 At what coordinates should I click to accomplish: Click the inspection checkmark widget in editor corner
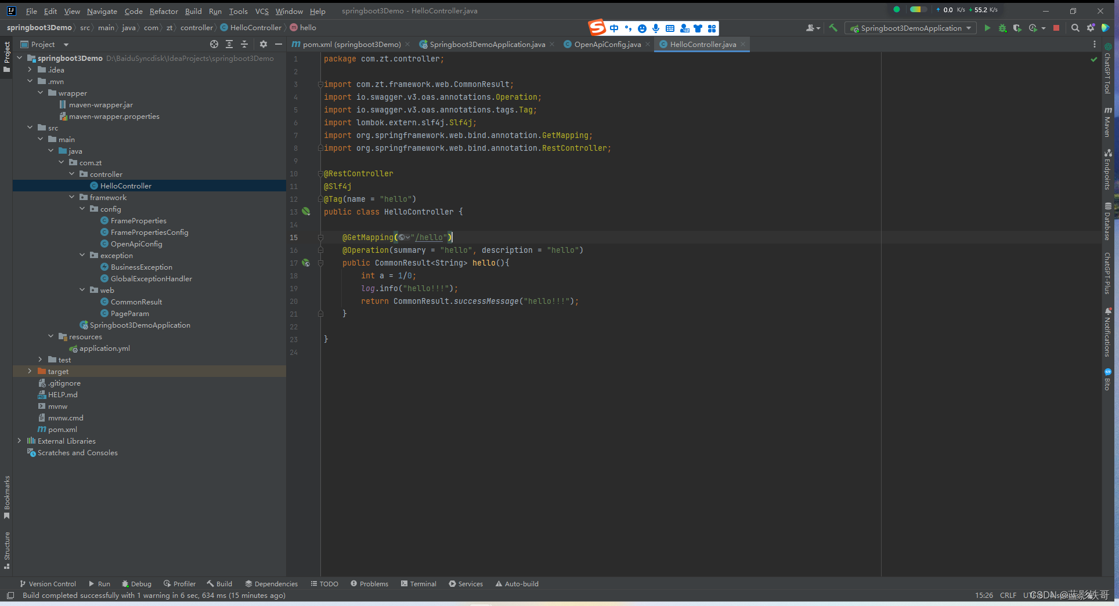coord(1094,59)
